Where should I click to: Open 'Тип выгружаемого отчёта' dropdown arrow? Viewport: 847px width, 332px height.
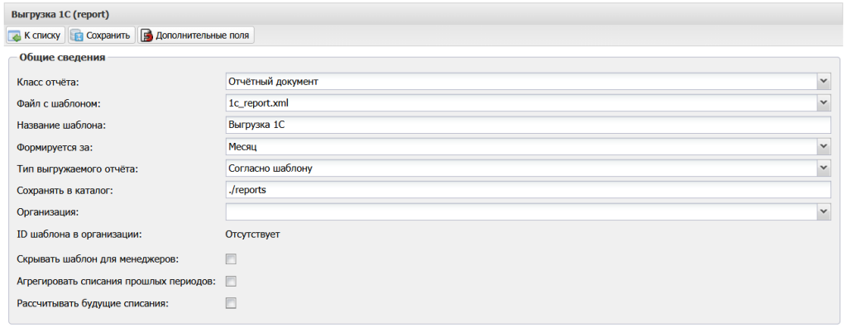(x=823, y=168)
